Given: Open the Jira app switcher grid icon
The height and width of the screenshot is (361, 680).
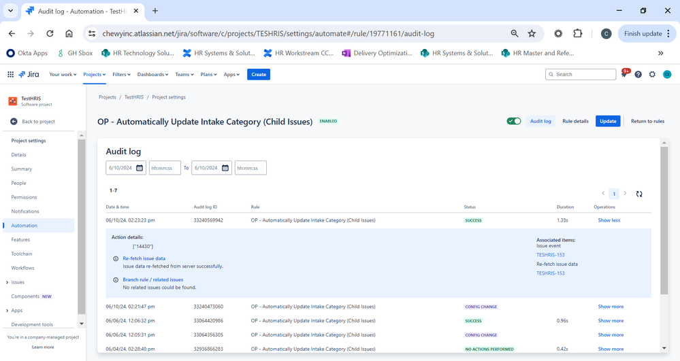Looking at the screenshot, I should (x=10, y=75).
